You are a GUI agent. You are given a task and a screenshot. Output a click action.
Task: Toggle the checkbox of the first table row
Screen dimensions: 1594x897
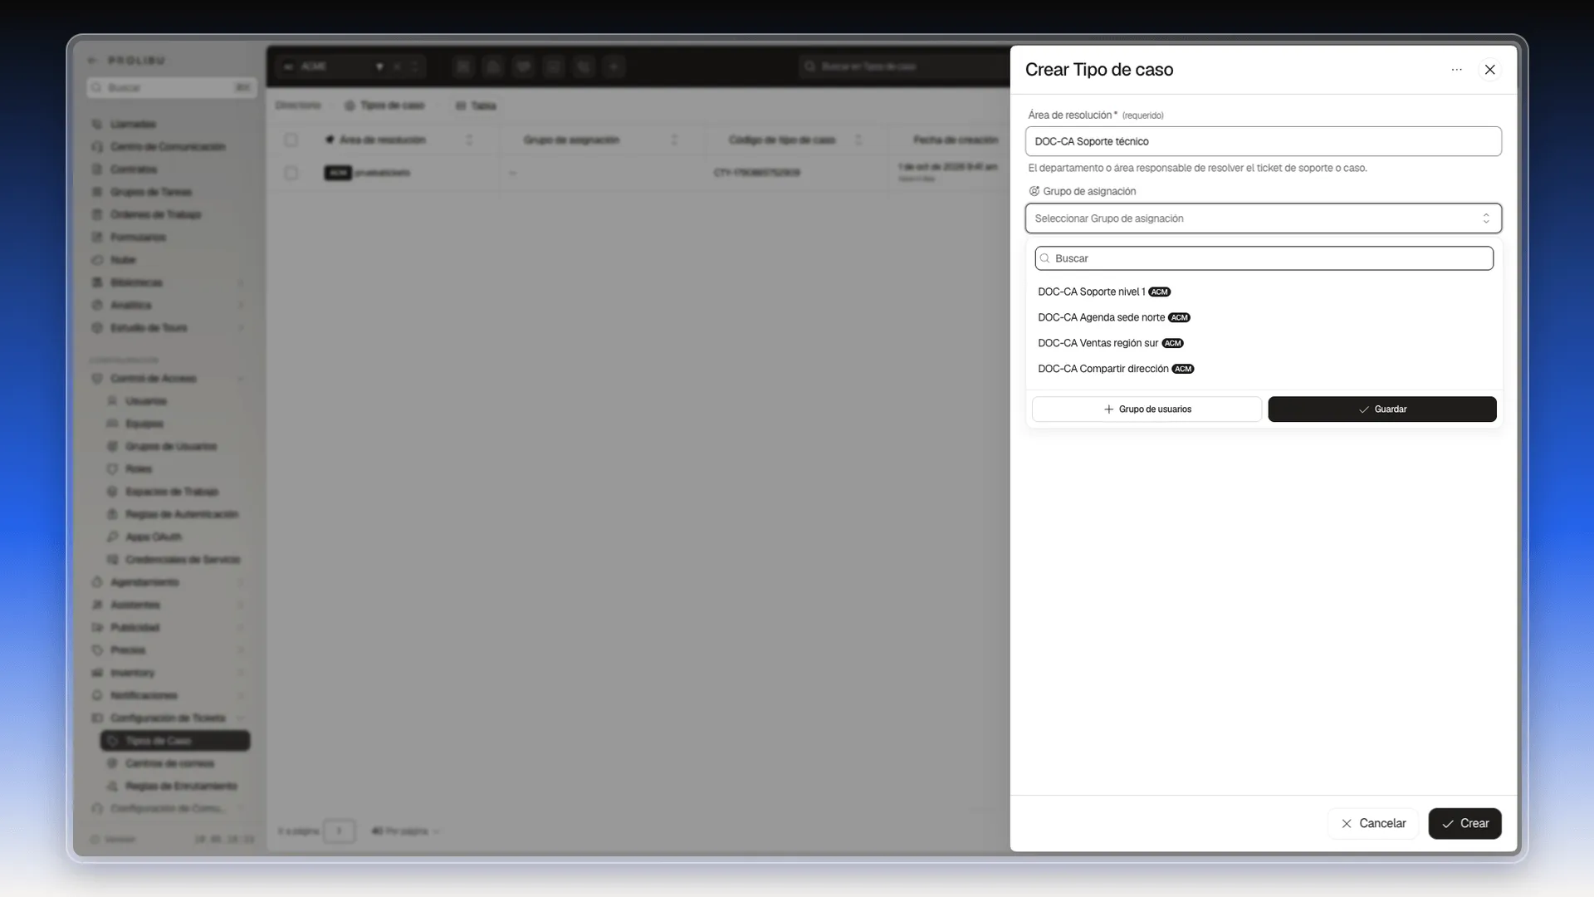(x=291, y=173)
